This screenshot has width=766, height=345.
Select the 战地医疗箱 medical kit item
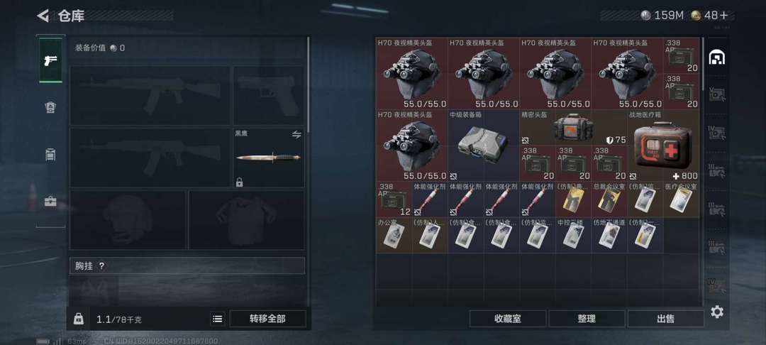tap(663, 145)
